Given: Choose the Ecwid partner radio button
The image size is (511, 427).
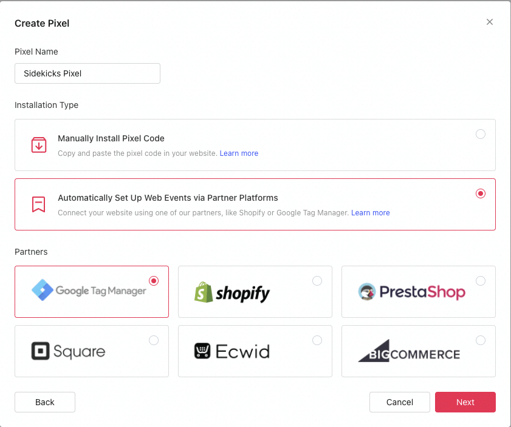Looking at the screenshot, I should click(317, 340).
